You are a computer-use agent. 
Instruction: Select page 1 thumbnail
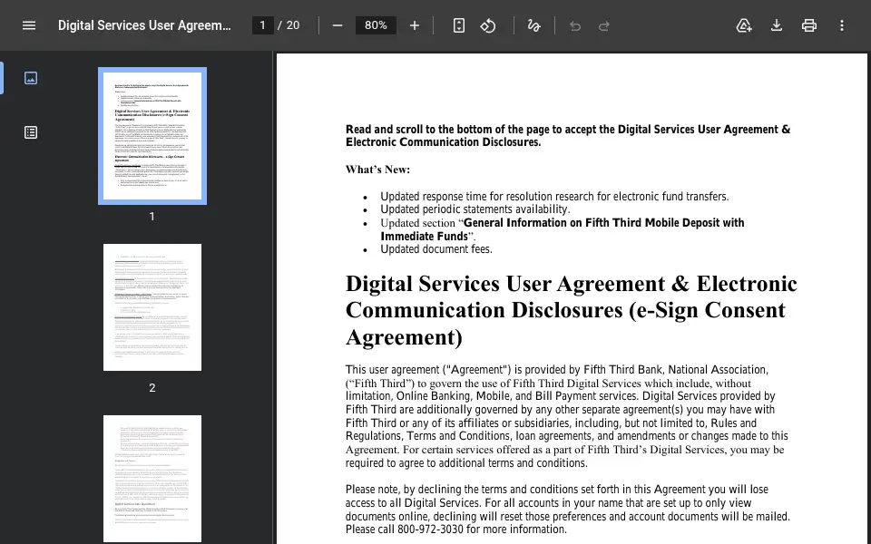[x=152, y=136]
